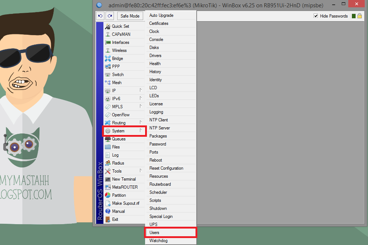This screenshot has width=368, height=245.
Task: Open Packages in System submenu
Action: coord(171,136)
